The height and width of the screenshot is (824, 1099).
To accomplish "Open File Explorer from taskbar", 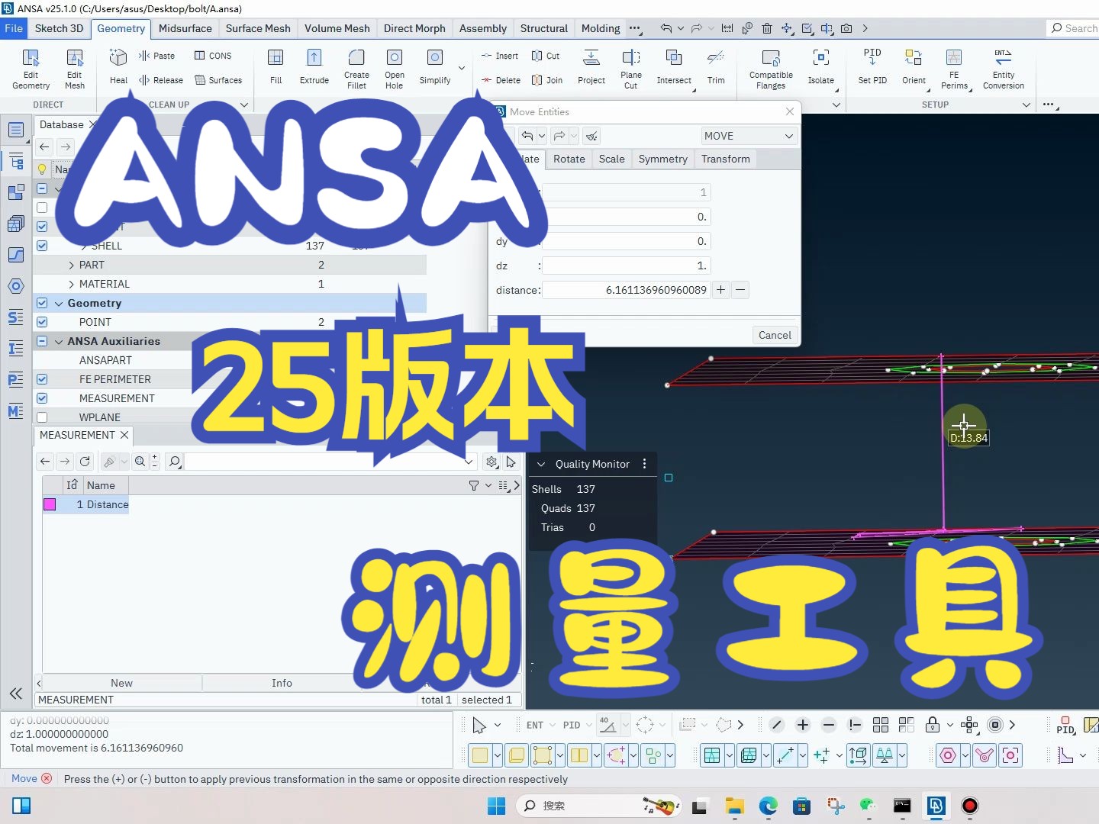I will tap(735, 806).
